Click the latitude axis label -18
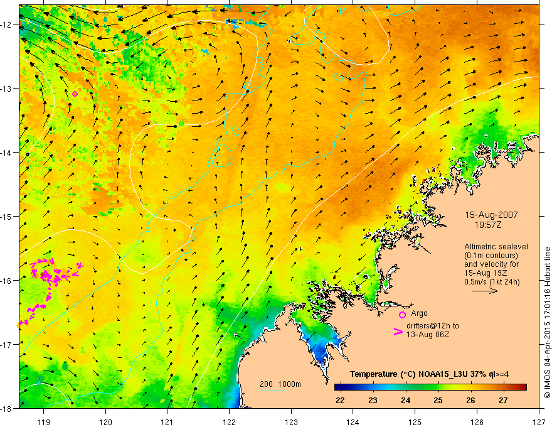552x427 pixels. click(x=6, y=409)
